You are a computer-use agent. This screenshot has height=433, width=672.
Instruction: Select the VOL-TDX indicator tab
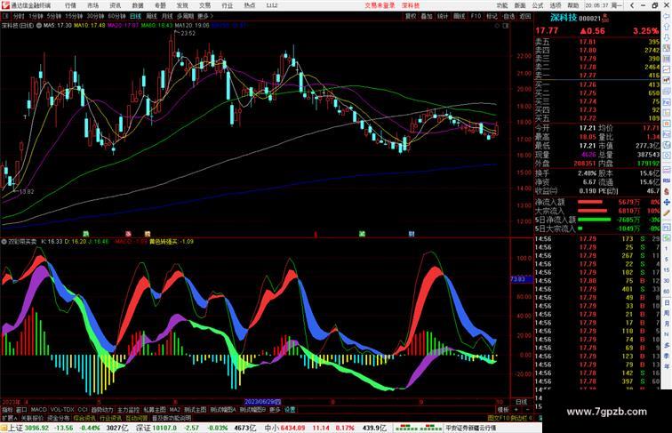[62, 410]
